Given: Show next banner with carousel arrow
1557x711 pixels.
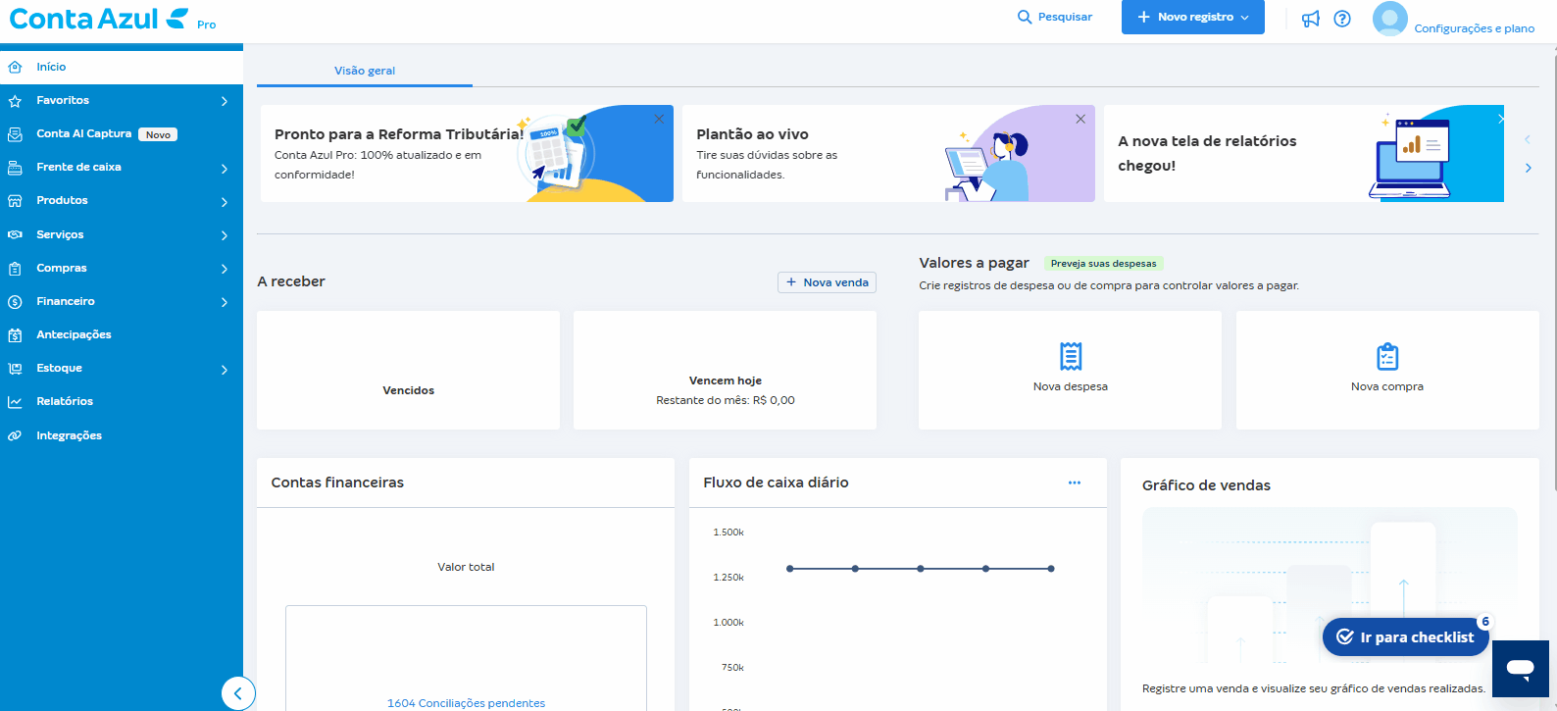Looking at the screenshot, I should 1529,168.
